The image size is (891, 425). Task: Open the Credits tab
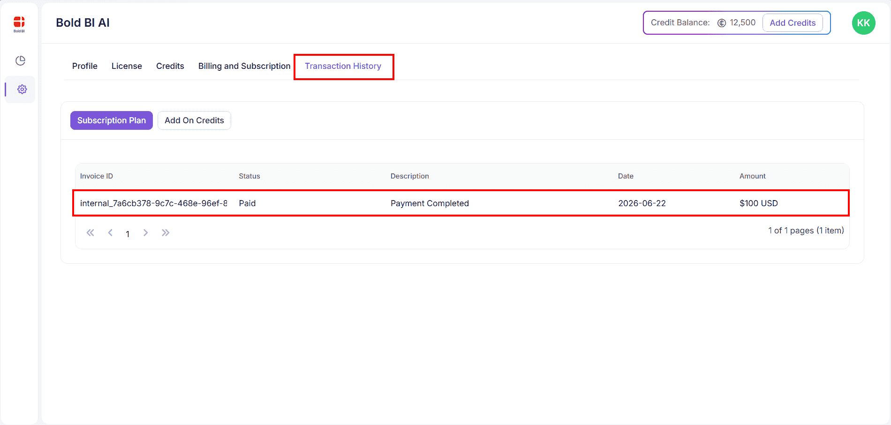(170, 66)
